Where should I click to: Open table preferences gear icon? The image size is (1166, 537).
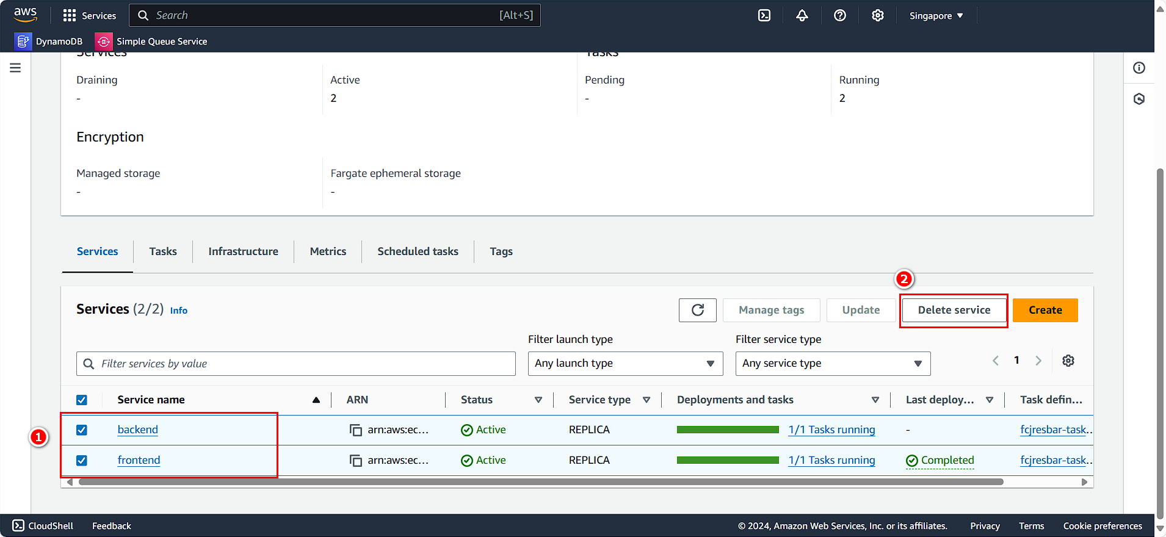point(1068,361)
